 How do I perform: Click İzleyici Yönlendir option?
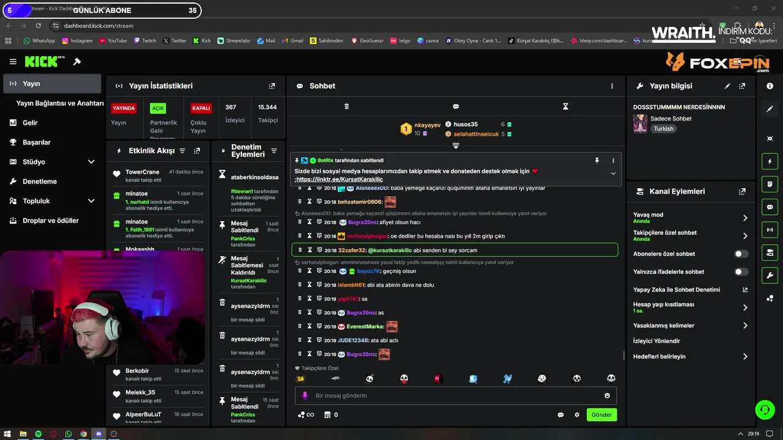point(656,341)
